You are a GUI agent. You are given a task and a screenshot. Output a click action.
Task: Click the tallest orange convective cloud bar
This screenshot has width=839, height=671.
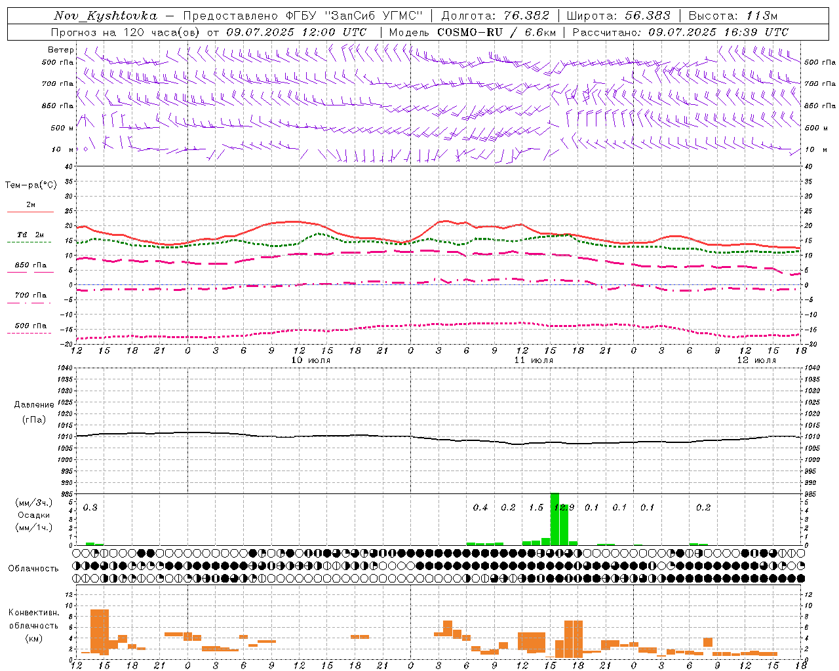[x=100, y=632]
